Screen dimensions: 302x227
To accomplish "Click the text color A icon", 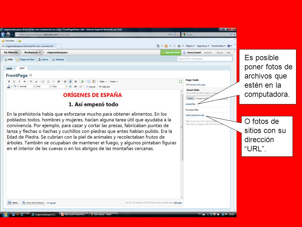I will 9,86.
